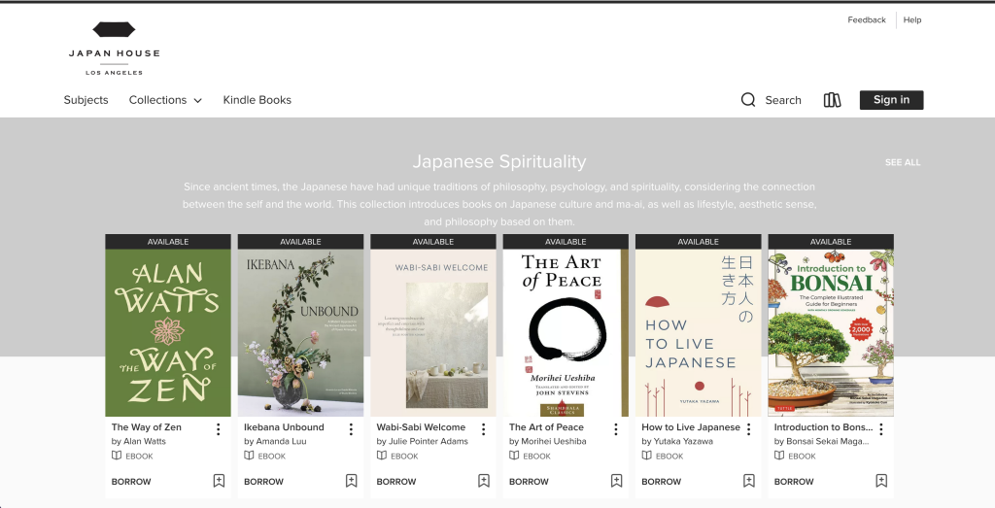Viewport: 995px width, 508px height.
Task: Open Wabi-Sabi Welcome cover thumbnail
Action: 433,332
